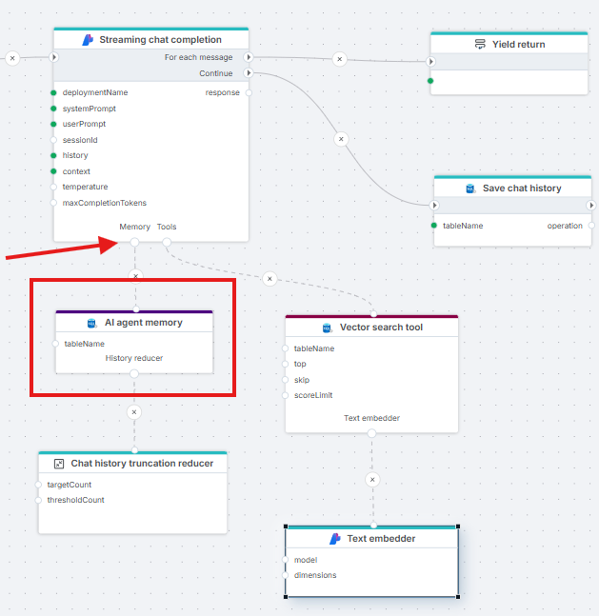Remove the connection entering Streaming chat completion input
Viewport: 599px width, 616px height.
pyautogui.click(x=12, y=58)
